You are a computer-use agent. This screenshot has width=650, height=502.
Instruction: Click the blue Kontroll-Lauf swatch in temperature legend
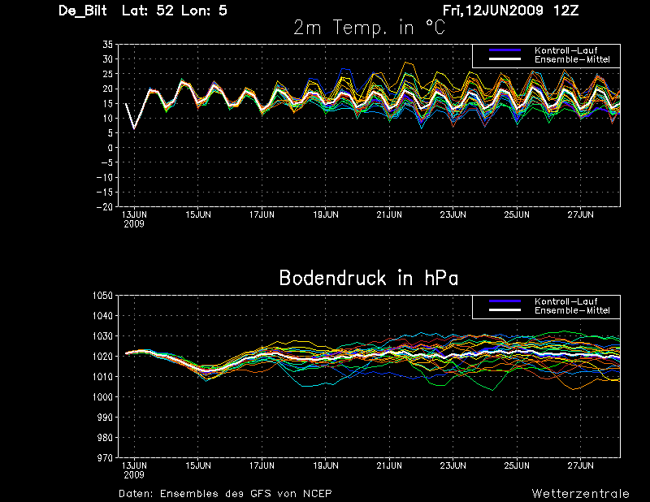(505, 50)
